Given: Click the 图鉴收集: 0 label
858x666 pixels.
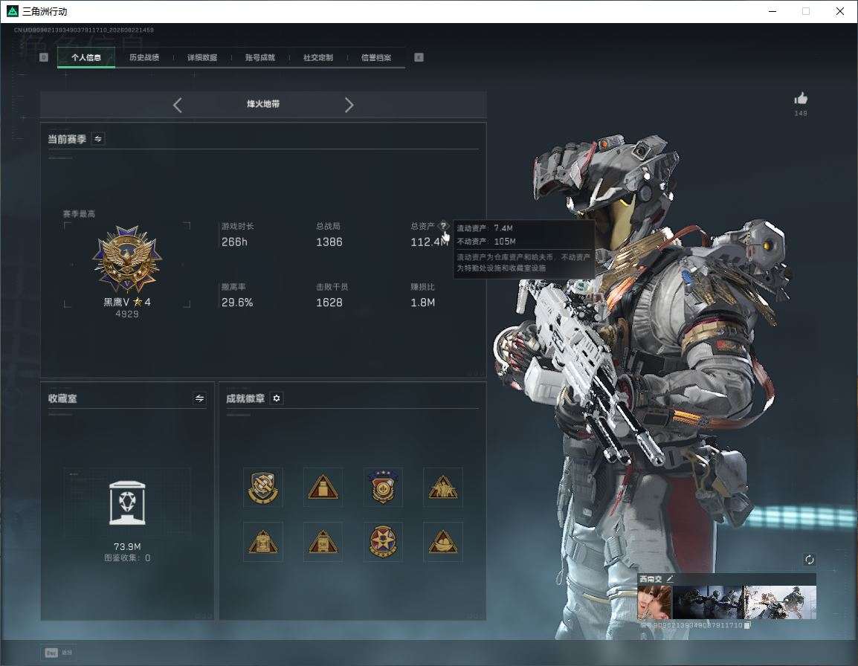Looking at the screenshot, I should (127, 557).
